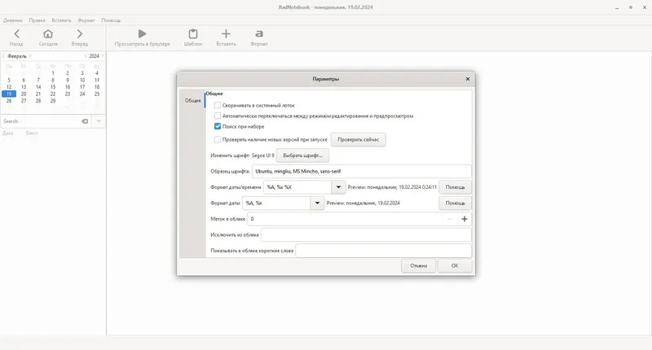652x350 pixels.
Task: Focus the Меток в облаке number field
Action: (x=345, y=219)
